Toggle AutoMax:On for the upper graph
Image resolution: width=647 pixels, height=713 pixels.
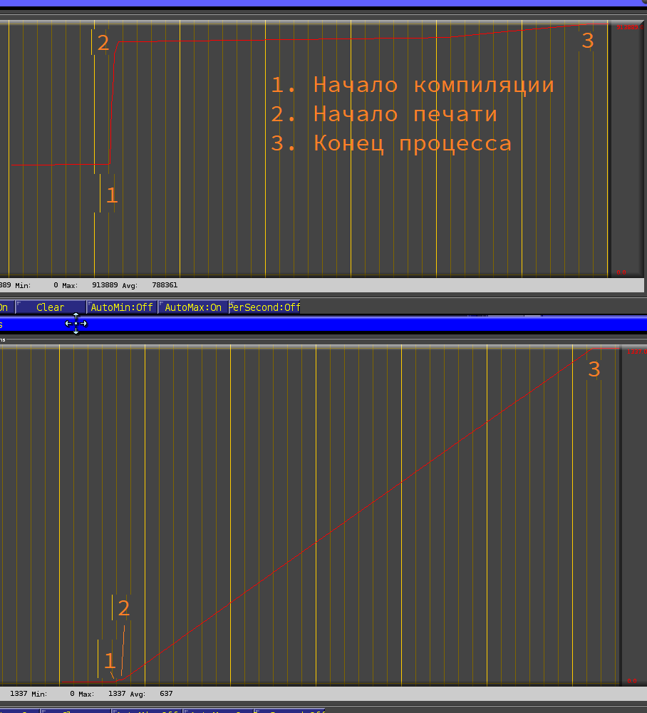[x=193, y=307]
